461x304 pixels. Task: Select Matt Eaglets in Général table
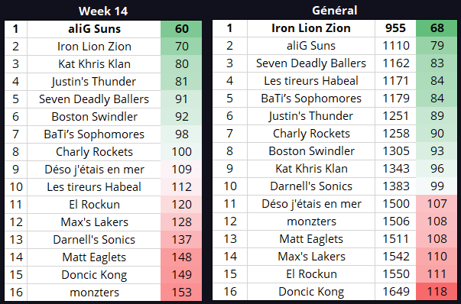pos(311,239)
